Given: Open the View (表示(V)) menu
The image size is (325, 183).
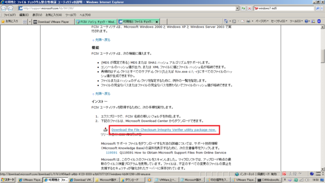Looking at the screenshot, I should pyautogui.click(x=37, y=15).
